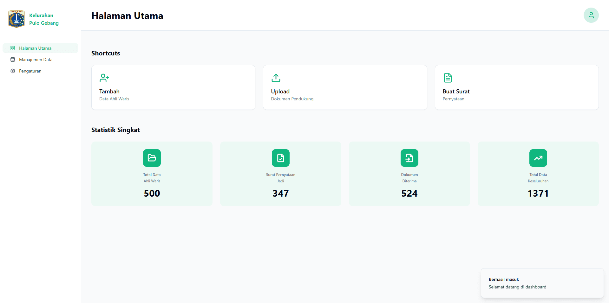This screenshot has height=303, width=609.
Task: Click the Jaya Raya emblem logo
Action: pos(16,19)
